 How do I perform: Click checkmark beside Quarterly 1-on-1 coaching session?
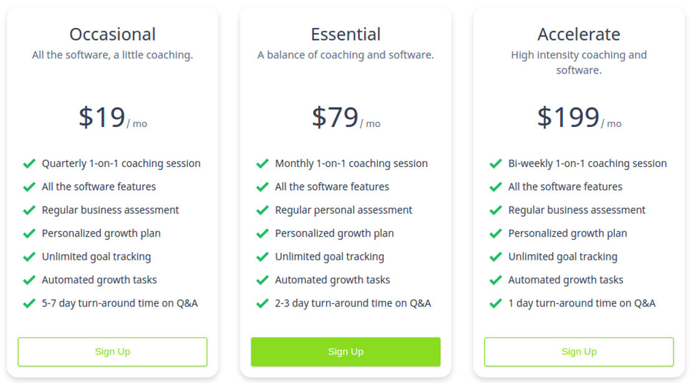tap(29, 164)
